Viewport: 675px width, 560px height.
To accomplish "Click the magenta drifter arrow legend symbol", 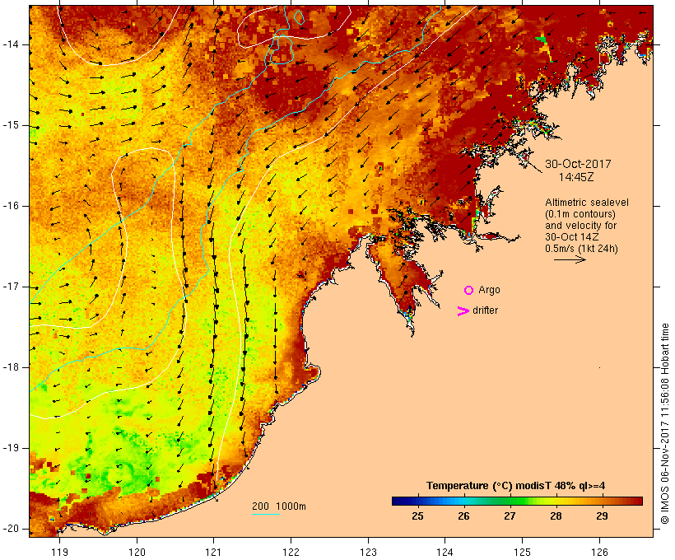I will [463, 311].
